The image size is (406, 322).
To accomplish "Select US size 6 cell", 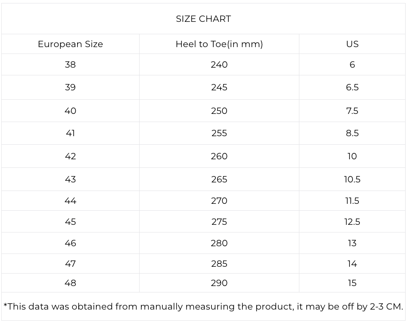I will coord(352,65).
